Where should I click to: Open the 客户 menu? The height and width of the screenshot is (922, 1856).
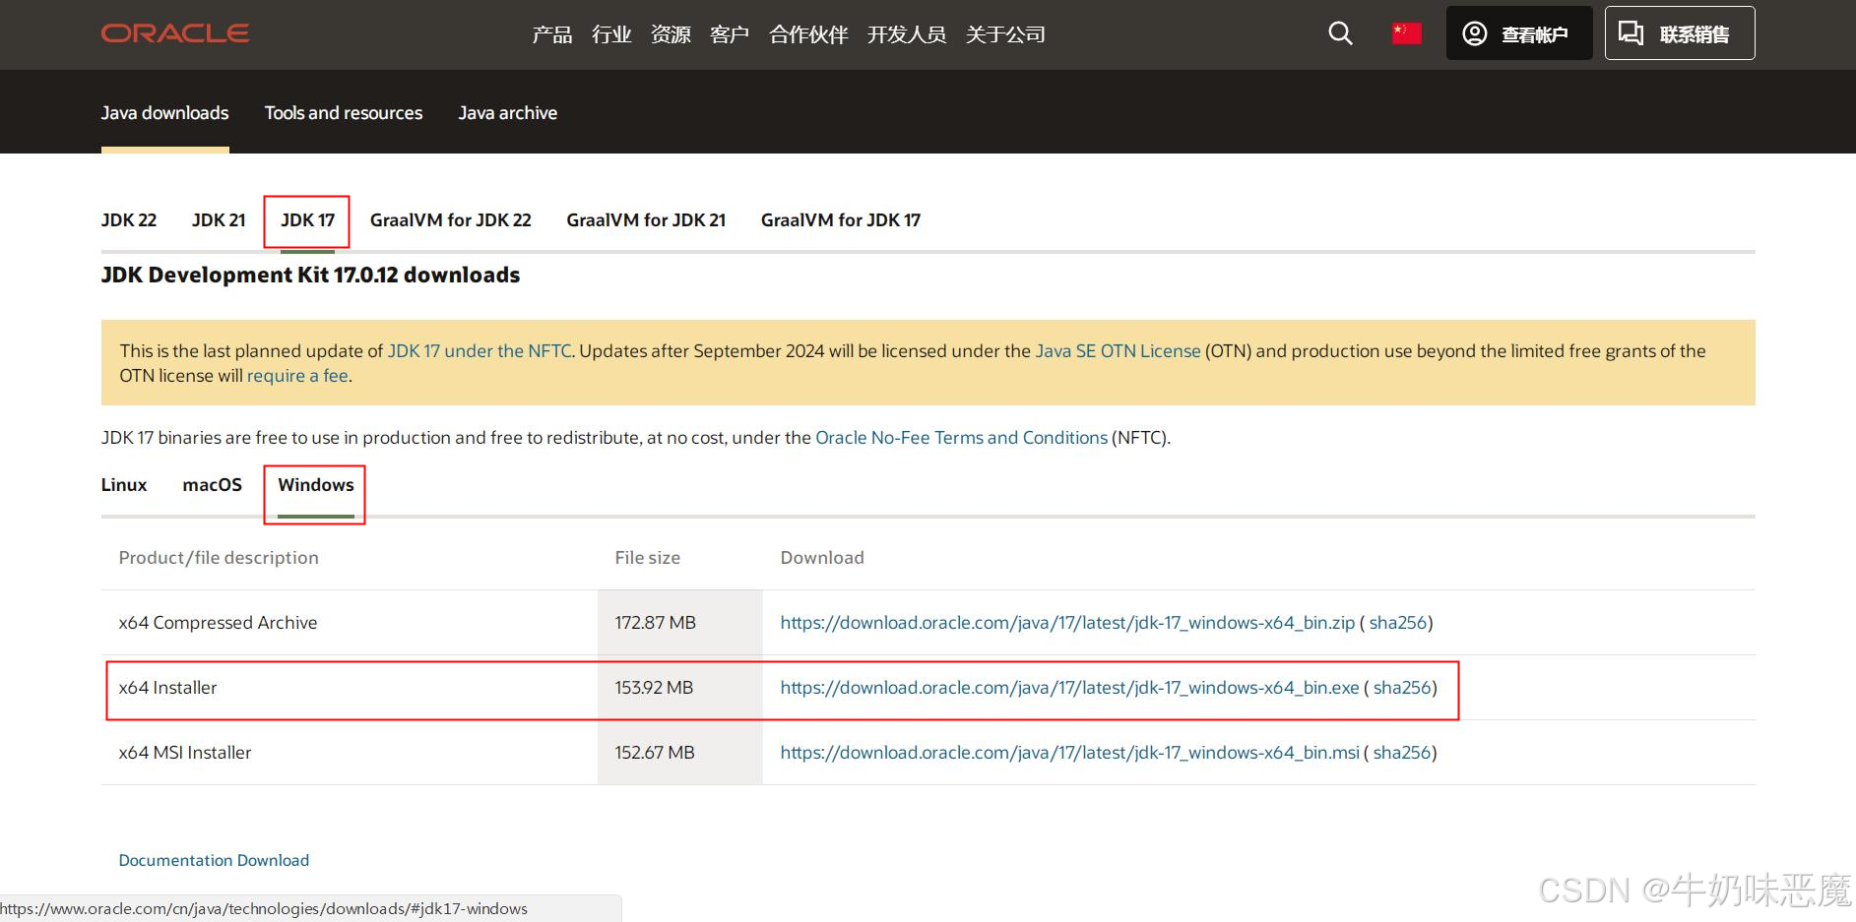click(730, 34)
